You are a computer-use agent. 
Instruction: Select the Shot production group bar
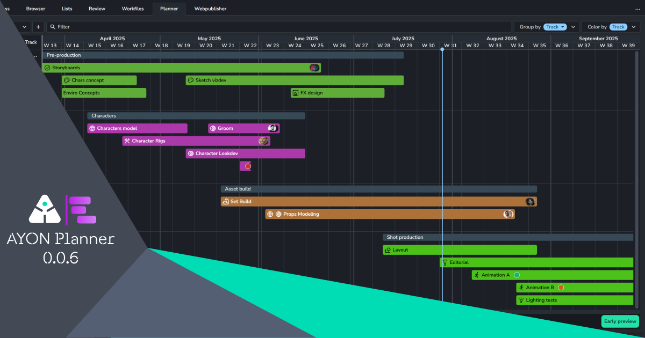508,237
